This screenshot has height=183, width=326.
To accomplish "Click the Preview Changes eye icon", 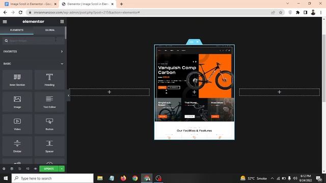I will [x=35, y=169].
